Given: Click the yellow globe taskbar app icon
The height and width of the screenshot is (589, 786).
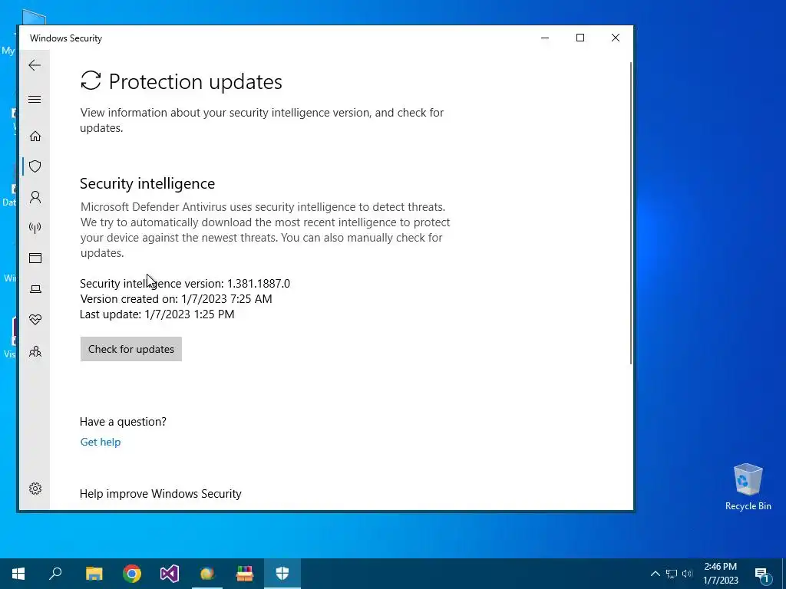Looking at the screenshot, I should click(x=207, y=574).
